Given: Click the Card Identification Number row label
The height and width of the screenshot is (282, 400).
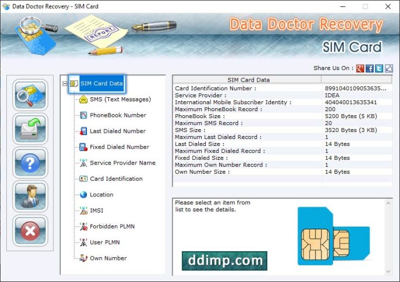Looking at the screenshot, I should (215, 89).
